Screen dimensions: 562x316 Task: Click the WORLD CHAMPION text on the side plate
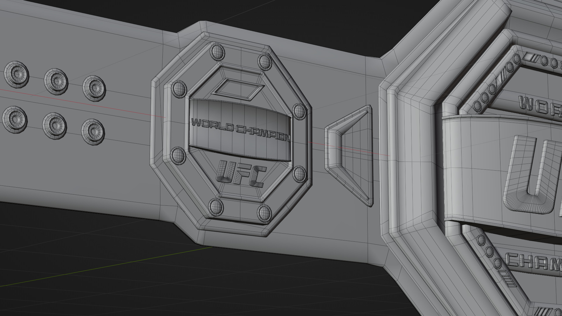[241, 130]
